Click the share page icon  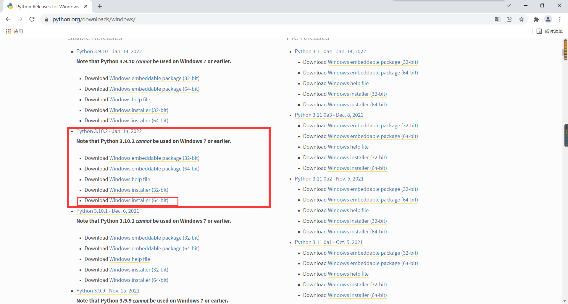(509, 19)
